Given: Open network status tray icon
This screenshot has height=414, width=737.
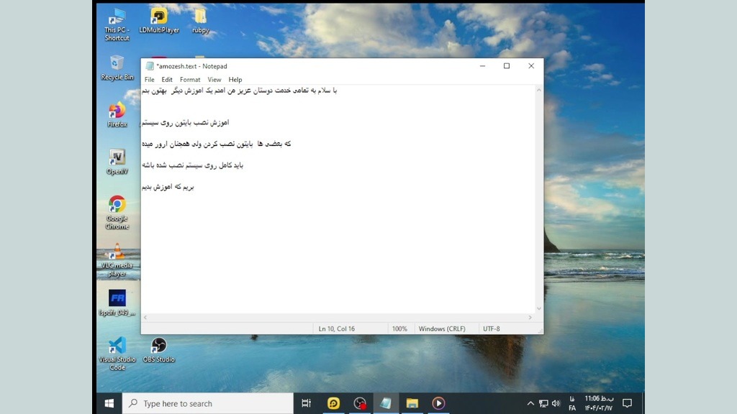Looking at the screenshot, I should pos(543,403).
